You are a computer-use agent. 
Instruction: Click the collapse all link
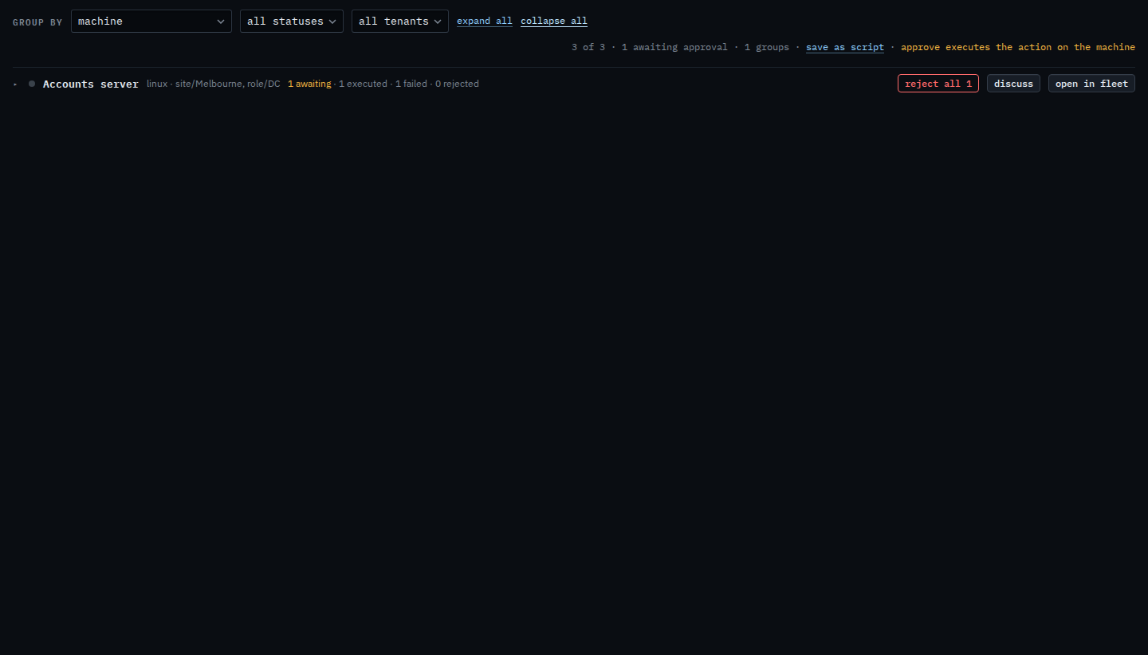(x=554, y=22)
